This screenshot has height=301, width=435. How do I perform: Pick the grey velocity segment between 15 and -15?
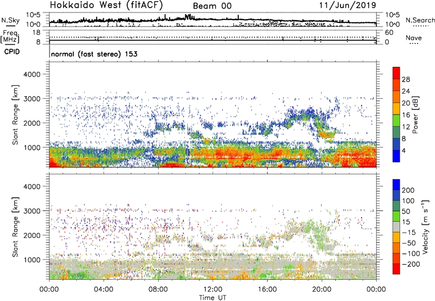pyautogui.click(x=396, y=227)
